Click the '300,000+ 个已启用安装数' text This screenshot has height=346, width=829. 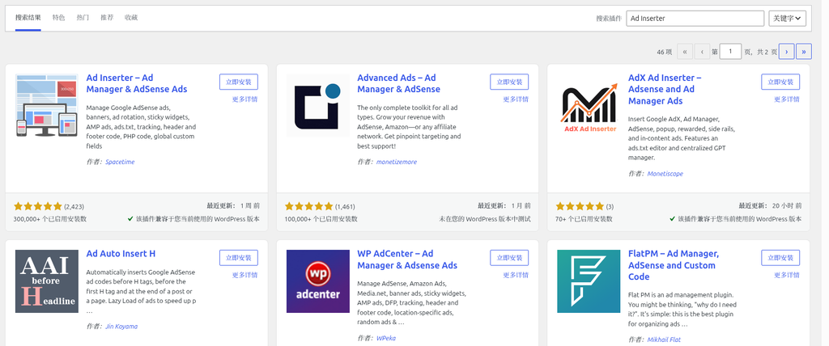pyautogui.click(x=49, y=219)
